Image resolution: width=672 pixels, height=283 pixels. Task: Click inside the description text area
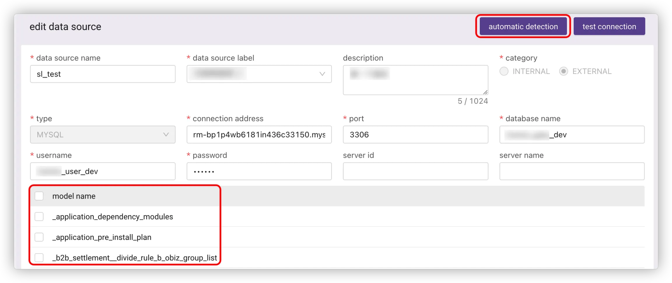[x=415, y=80]
